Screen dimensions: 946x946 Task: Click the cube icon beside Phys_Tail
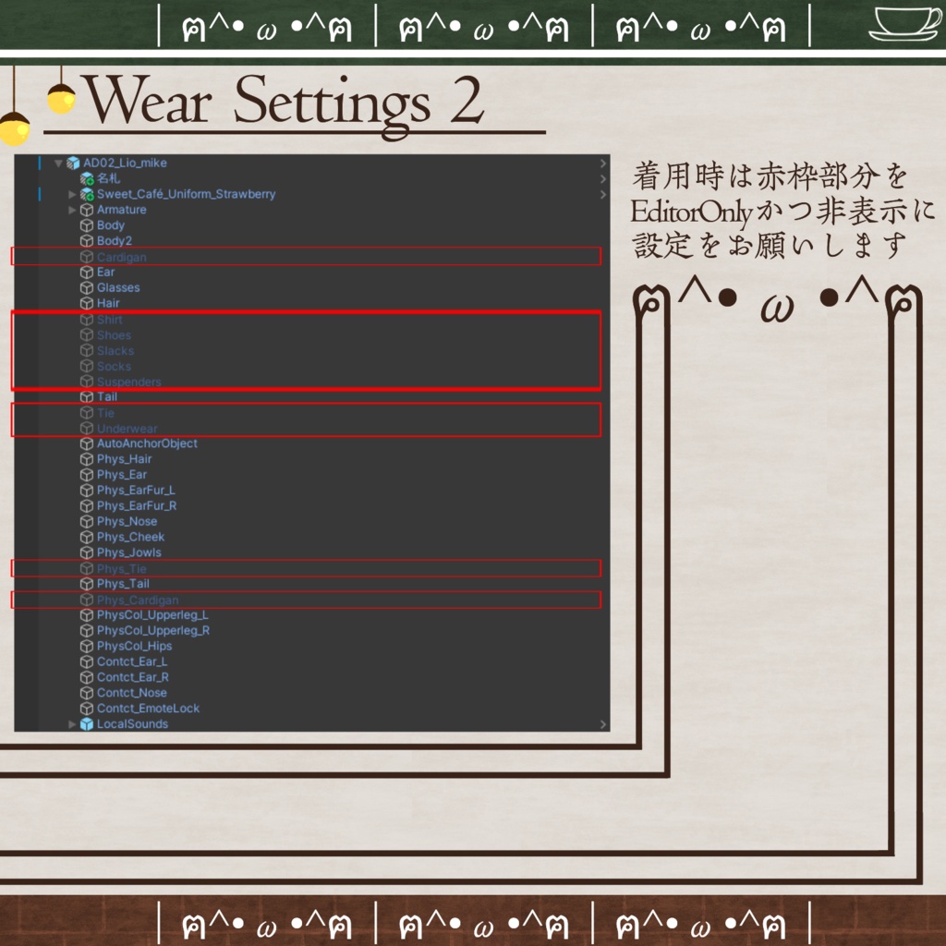click(x=87, y=584)
